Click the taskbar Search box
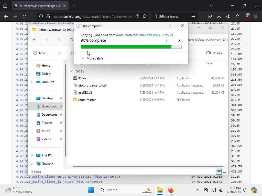 point(125,190)
